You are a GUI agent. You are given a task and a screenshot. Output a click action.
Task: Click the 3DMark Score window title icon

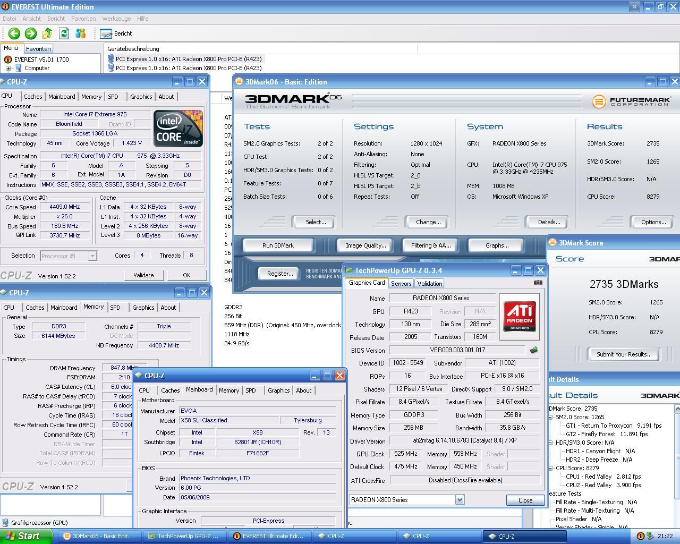[552, 242]
